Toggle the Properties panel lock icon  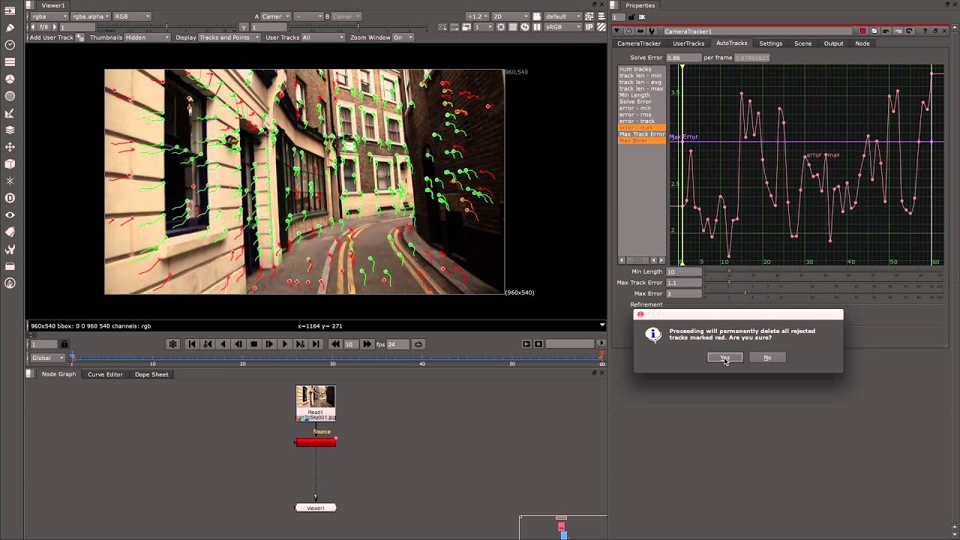631,17
